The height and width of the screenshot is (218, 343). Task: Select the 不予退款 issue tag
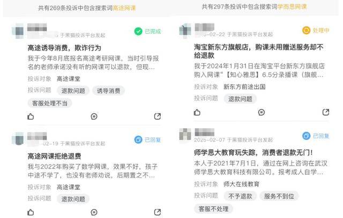click(240, 196)
